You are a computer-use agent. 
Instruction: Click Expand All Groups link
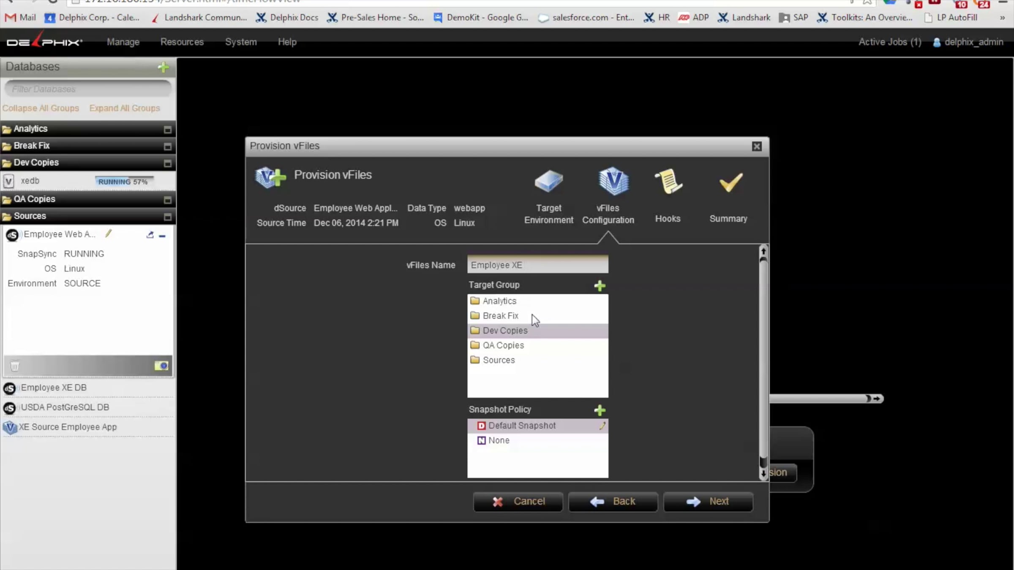[125, 108]
